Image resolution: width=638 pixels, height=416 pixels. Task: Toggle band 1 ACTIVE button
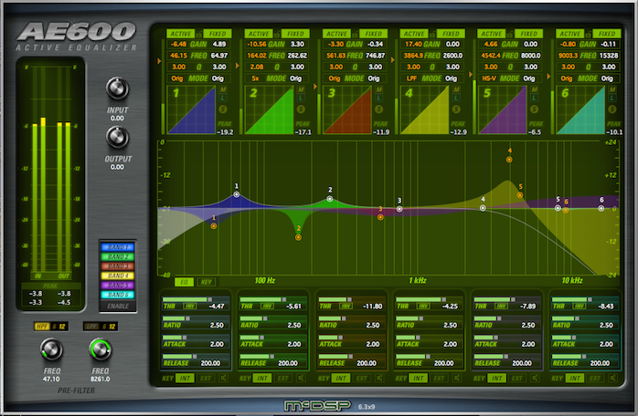coord(181,34)
